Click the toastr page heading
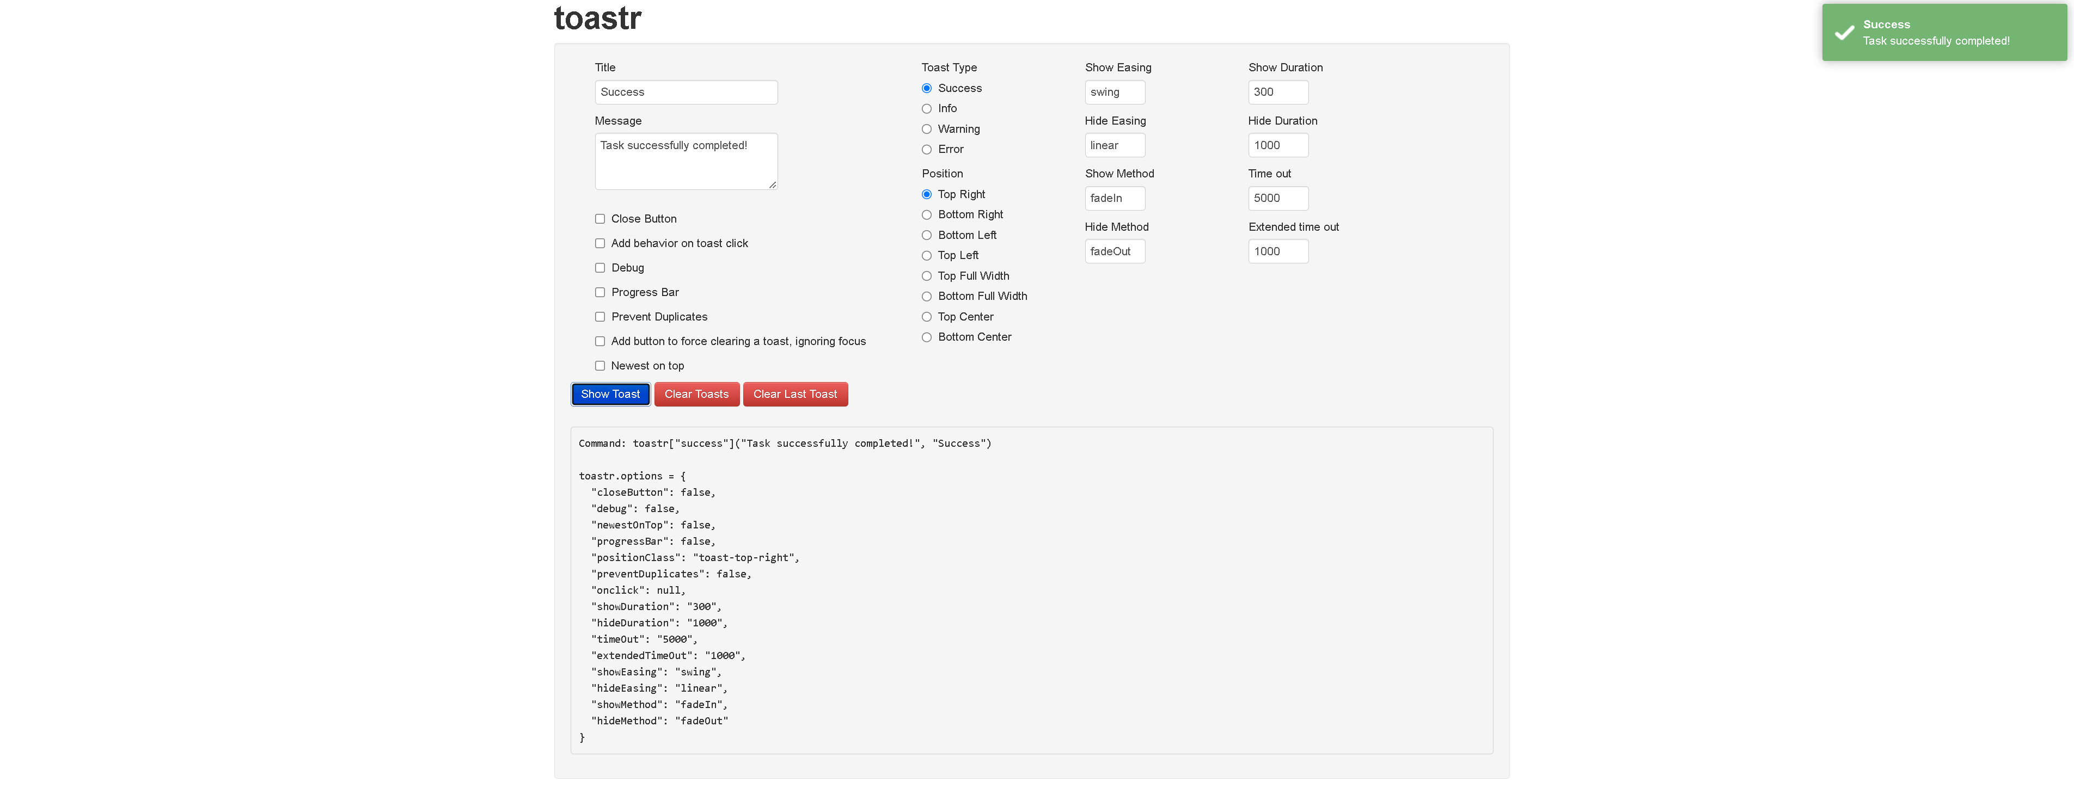This screenshot has width=2074, height=800. pos(597,18)
